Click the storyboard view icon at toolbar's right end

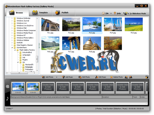pos(147,77)
